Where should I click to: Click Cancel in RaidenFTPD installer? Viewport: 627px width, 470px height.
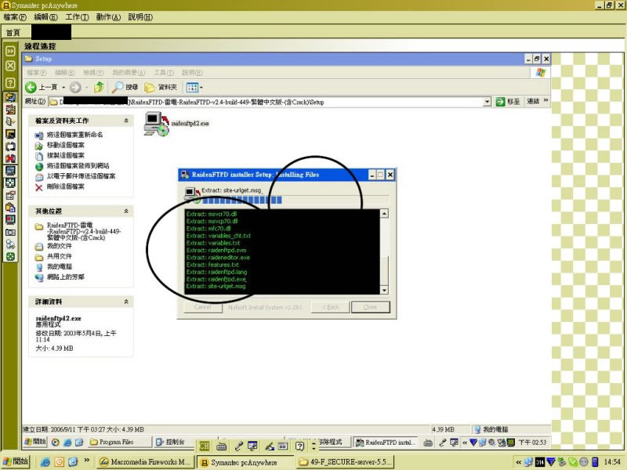[x=203, y=307]
